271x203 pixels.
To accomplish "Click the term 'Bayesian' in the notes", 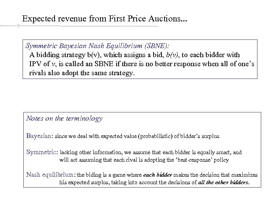I will click(40, 135).
